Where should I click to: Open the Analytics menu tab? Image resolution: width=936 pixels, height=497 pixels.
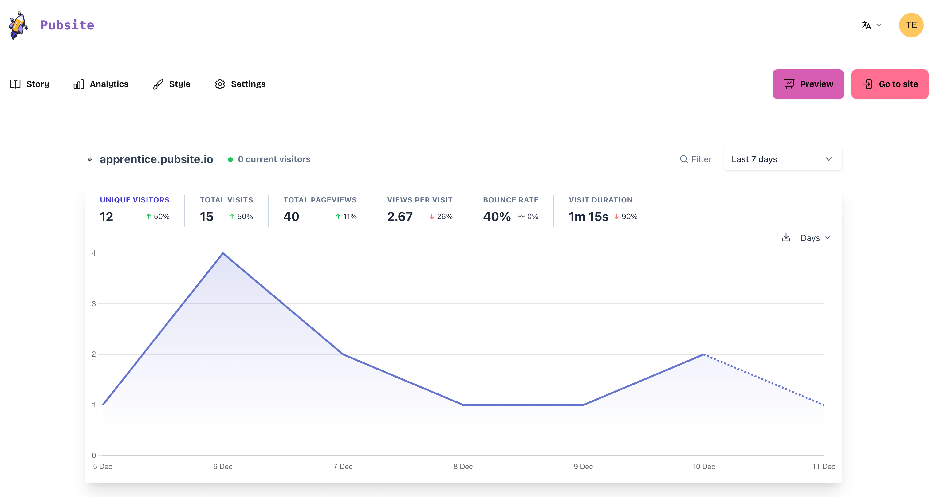(x=101, y=84)
